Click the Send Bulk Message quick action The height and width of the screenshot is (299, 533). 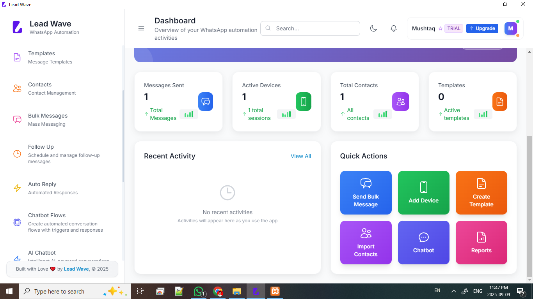click(x=366, y=193)
